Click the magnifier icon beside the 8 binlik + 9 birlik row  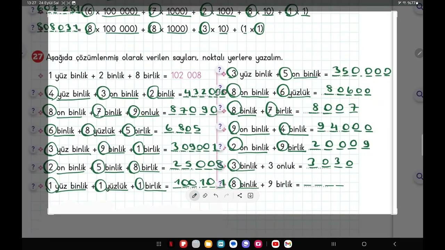click(419, 176)
